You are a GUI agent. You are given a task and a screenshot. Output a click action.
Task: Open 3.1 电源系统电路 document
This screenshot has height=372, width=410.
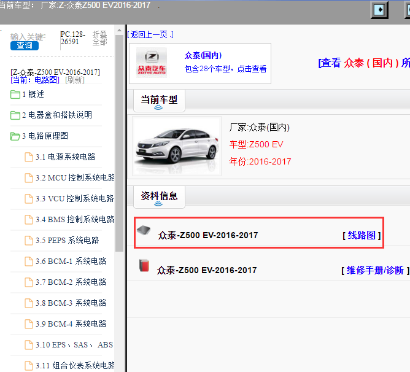point(66,157)
